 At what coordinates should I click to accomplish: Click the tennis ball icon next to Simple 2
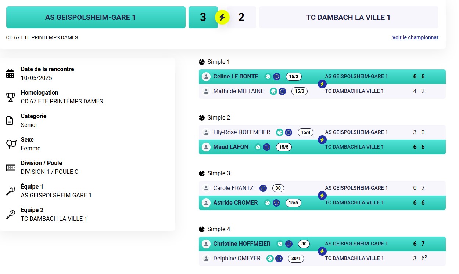coord(202,118)
